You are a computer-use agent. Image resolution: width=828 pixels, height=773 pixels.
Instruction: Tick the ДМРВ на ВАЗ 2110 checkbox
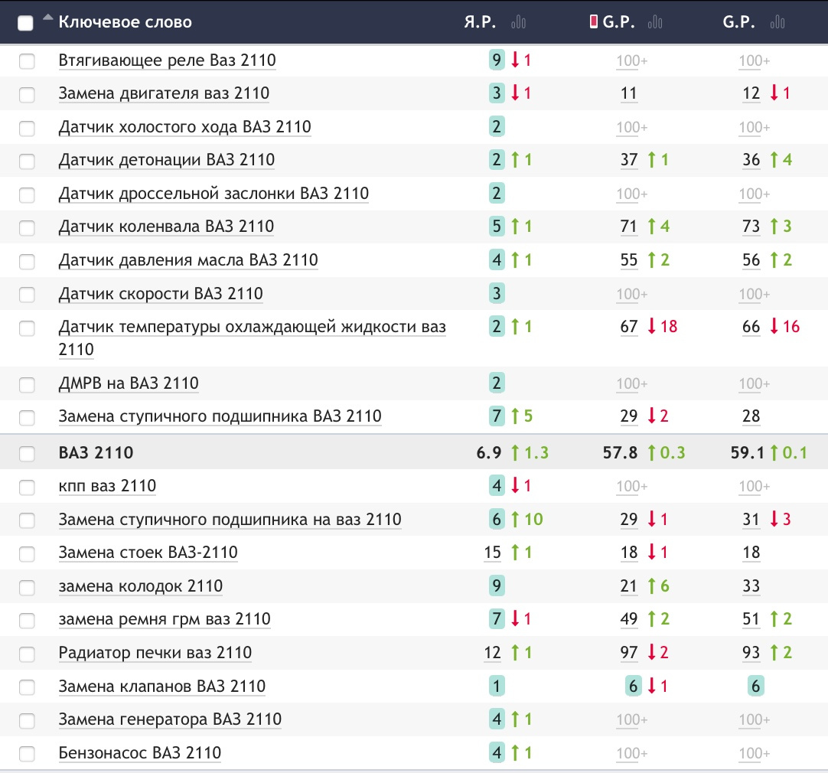(x=27, y=384)
